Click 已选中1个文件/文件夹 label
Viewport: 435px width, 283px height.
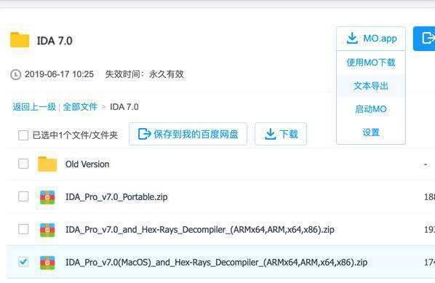point(75,135)
